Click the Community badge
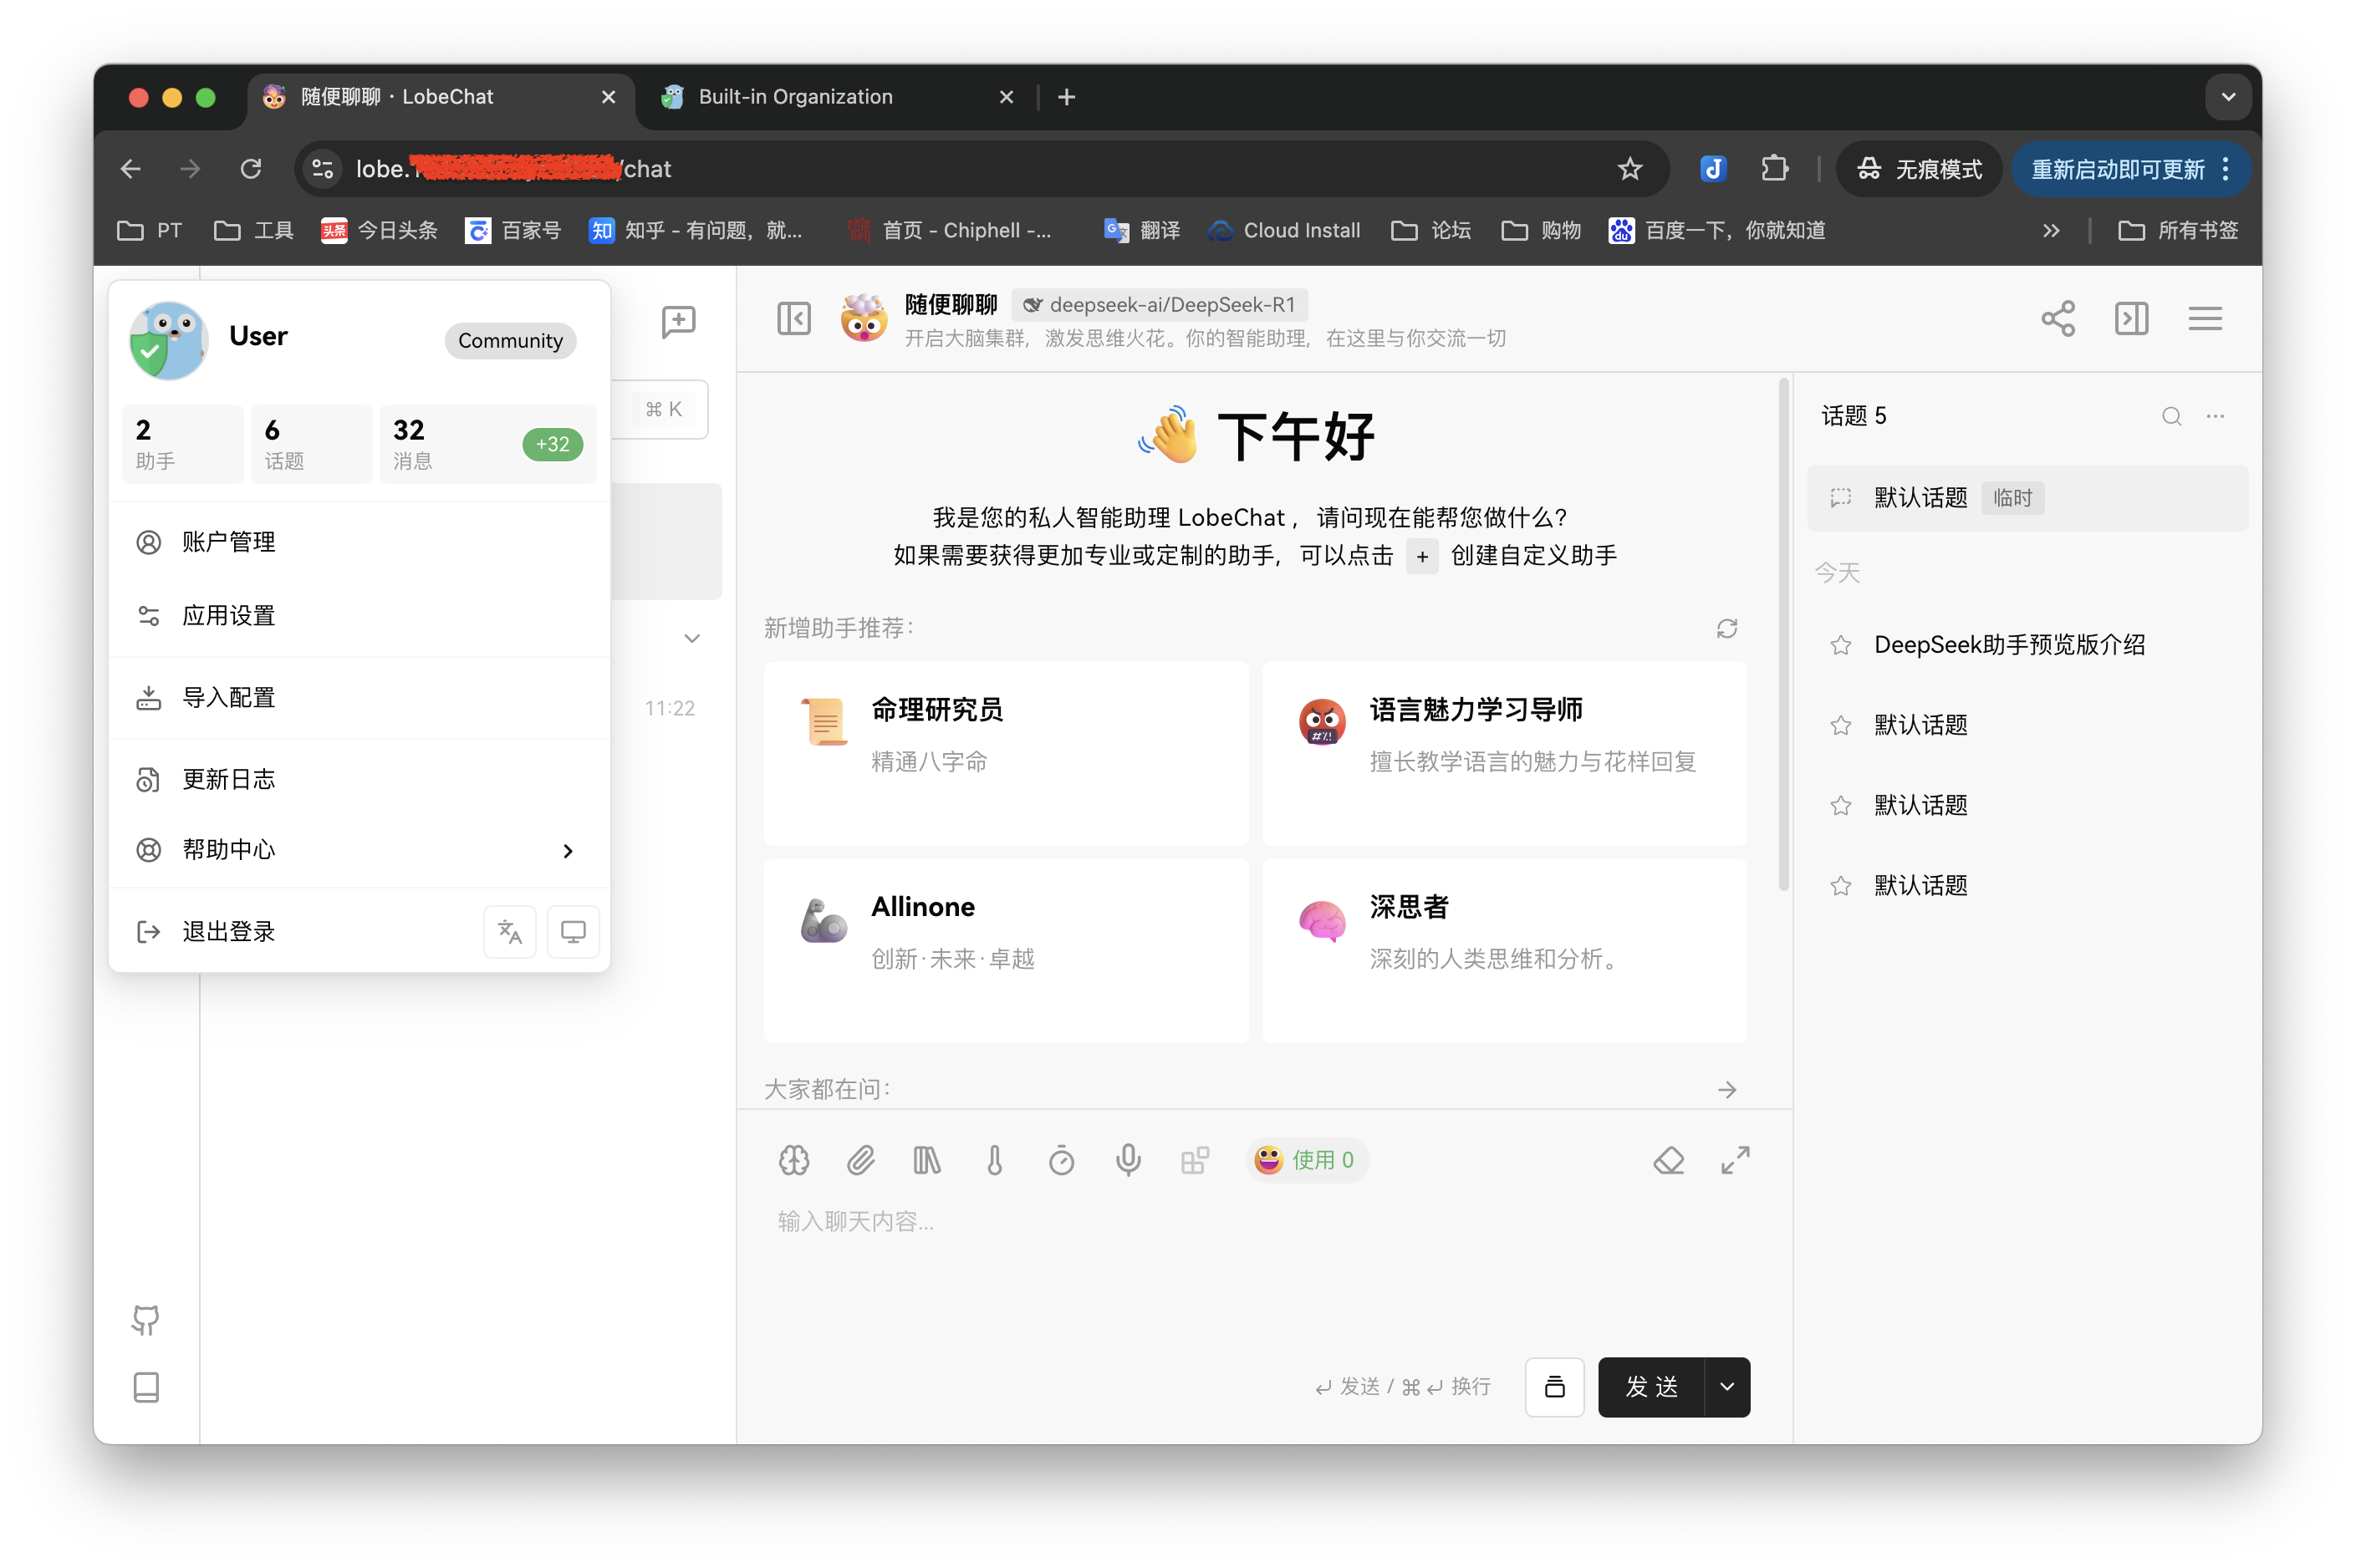Screen dimensions: 2356x1568 coord(510,341)
